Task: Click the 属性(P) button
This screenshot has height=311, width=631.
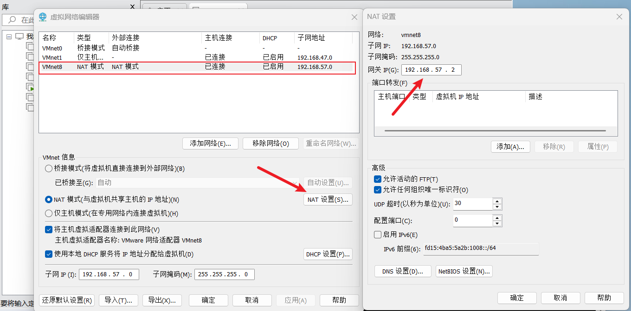Action: point(598,147)
